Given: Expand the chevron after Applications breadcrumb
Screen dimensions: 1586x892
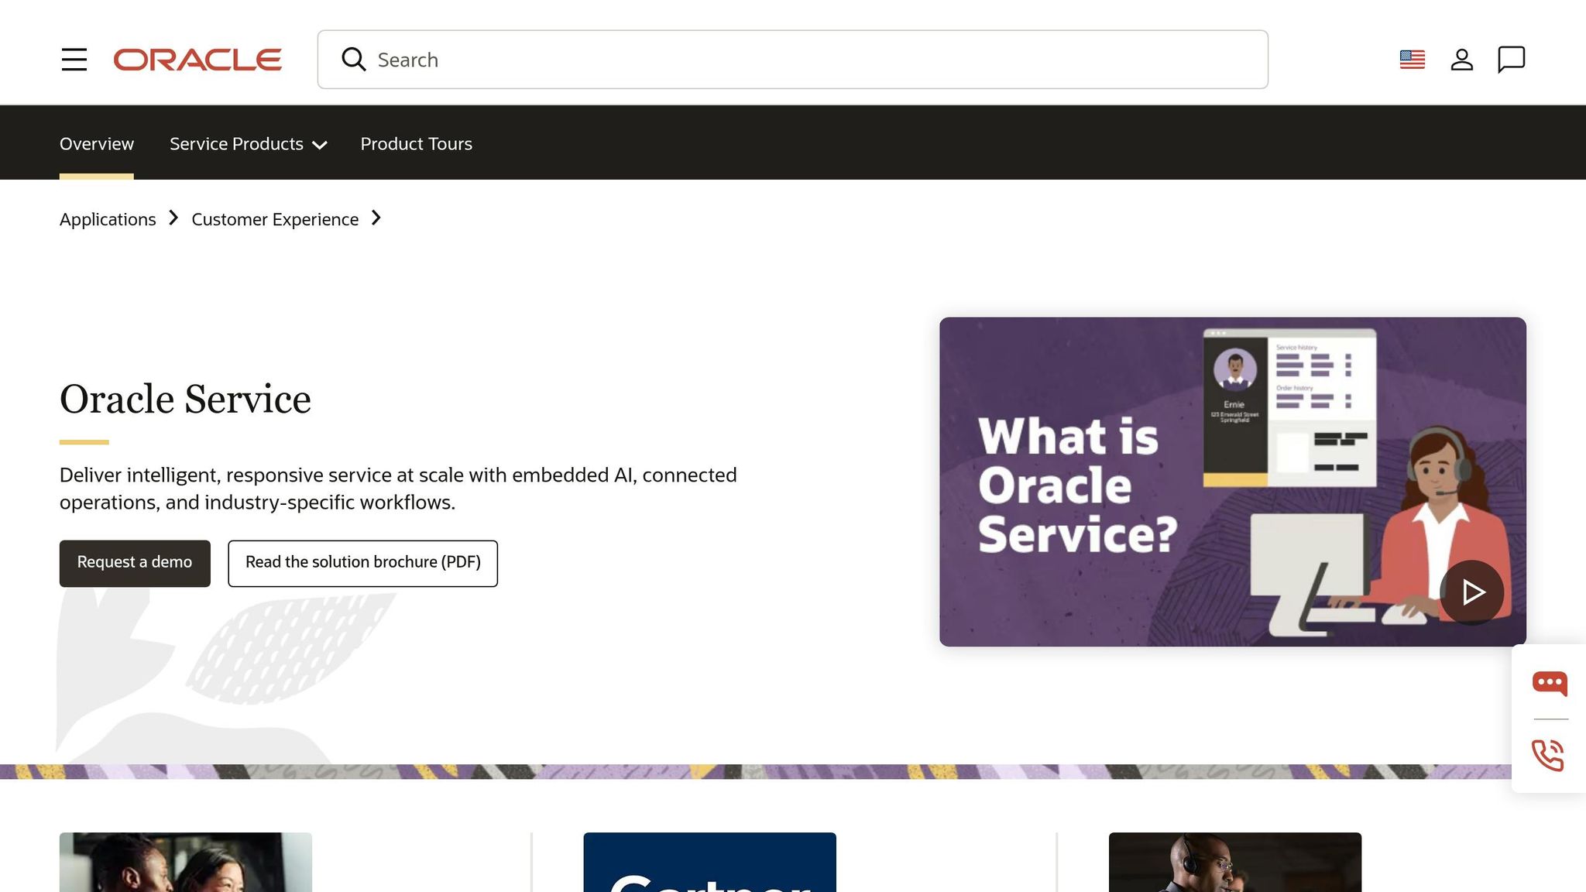Looking at the screenshot, I should click(x=173, y=218).
